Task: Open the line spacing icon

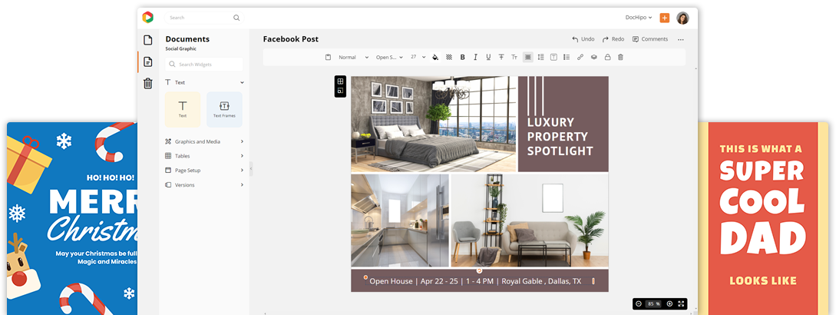Action: (540, 57)
